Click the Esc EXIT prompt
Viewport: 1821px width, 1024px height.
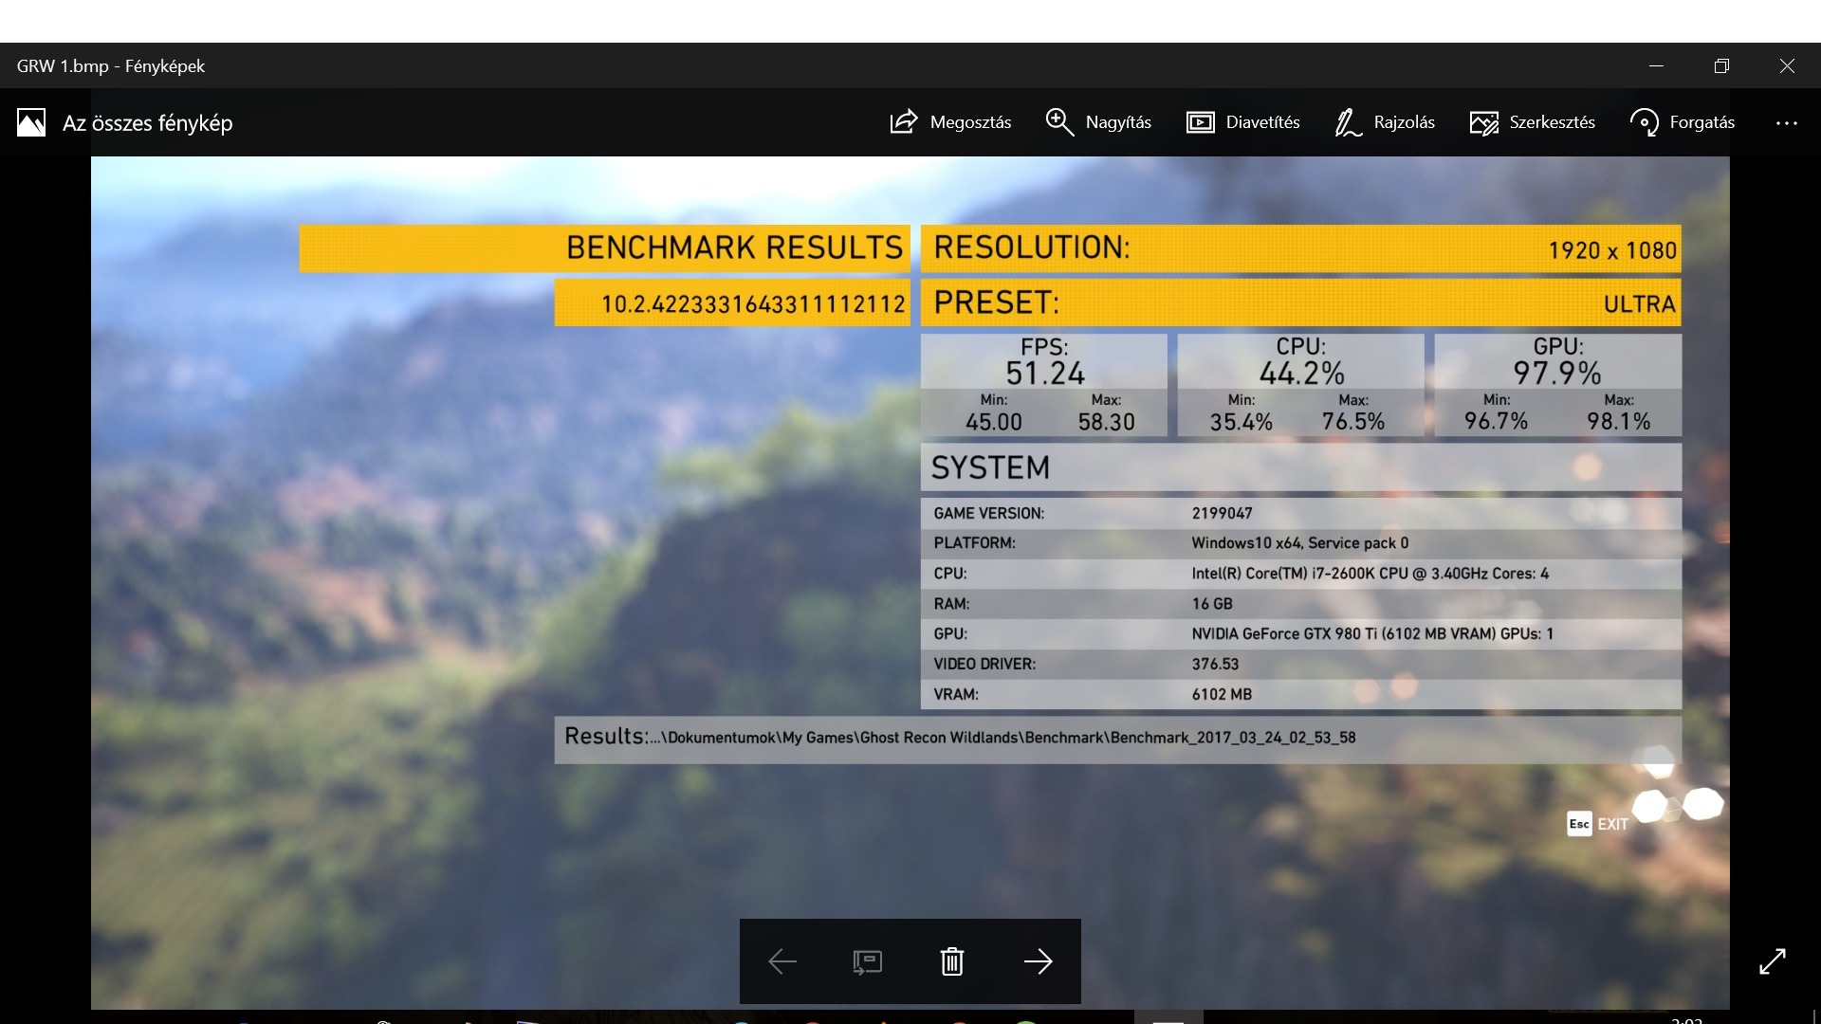(x=1597, y=824)
